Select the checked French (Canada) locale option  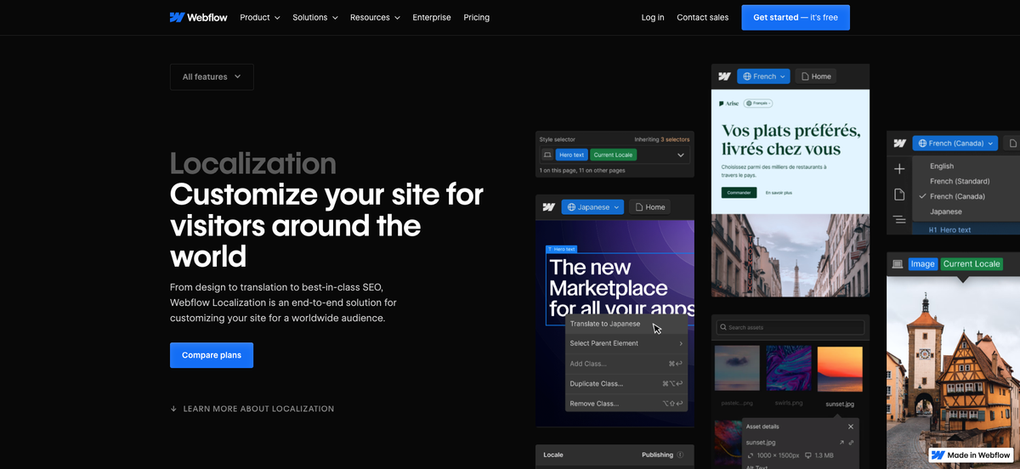954,196
